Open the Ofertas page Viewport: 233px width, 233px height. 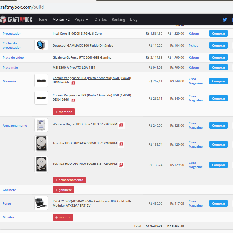click(101, 19)
